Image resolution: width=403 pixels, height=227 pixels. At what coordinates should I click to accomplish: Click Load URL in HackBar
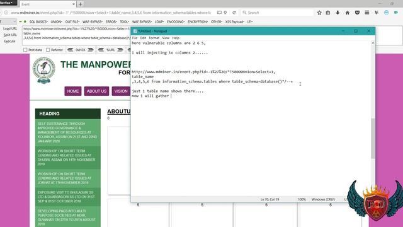(x=10, y=28)
